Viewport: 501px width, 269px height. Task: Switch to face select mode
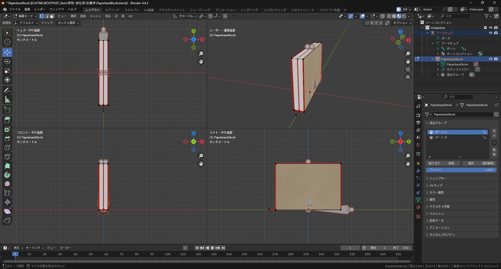click(x=52, y=16)
